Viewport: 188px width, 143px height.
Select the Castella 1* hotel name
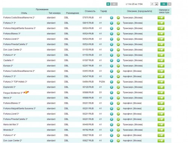click(x=9, y=60)
